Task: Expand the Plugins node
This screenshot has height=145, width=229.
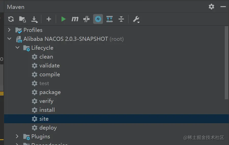Action: pos(17,136)
